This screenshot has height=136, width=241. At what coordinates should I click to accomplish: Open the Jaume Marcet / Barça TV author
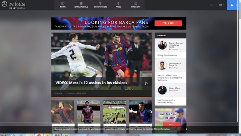(x=176, y=64)
